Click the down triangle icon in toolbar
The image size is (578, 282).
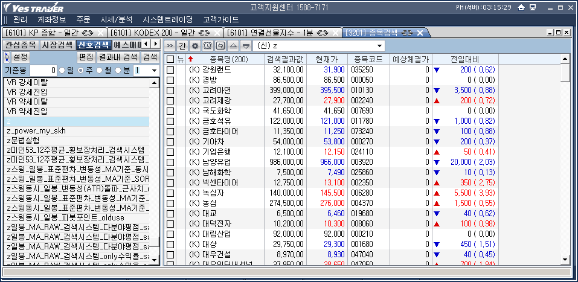click(246, 46)
